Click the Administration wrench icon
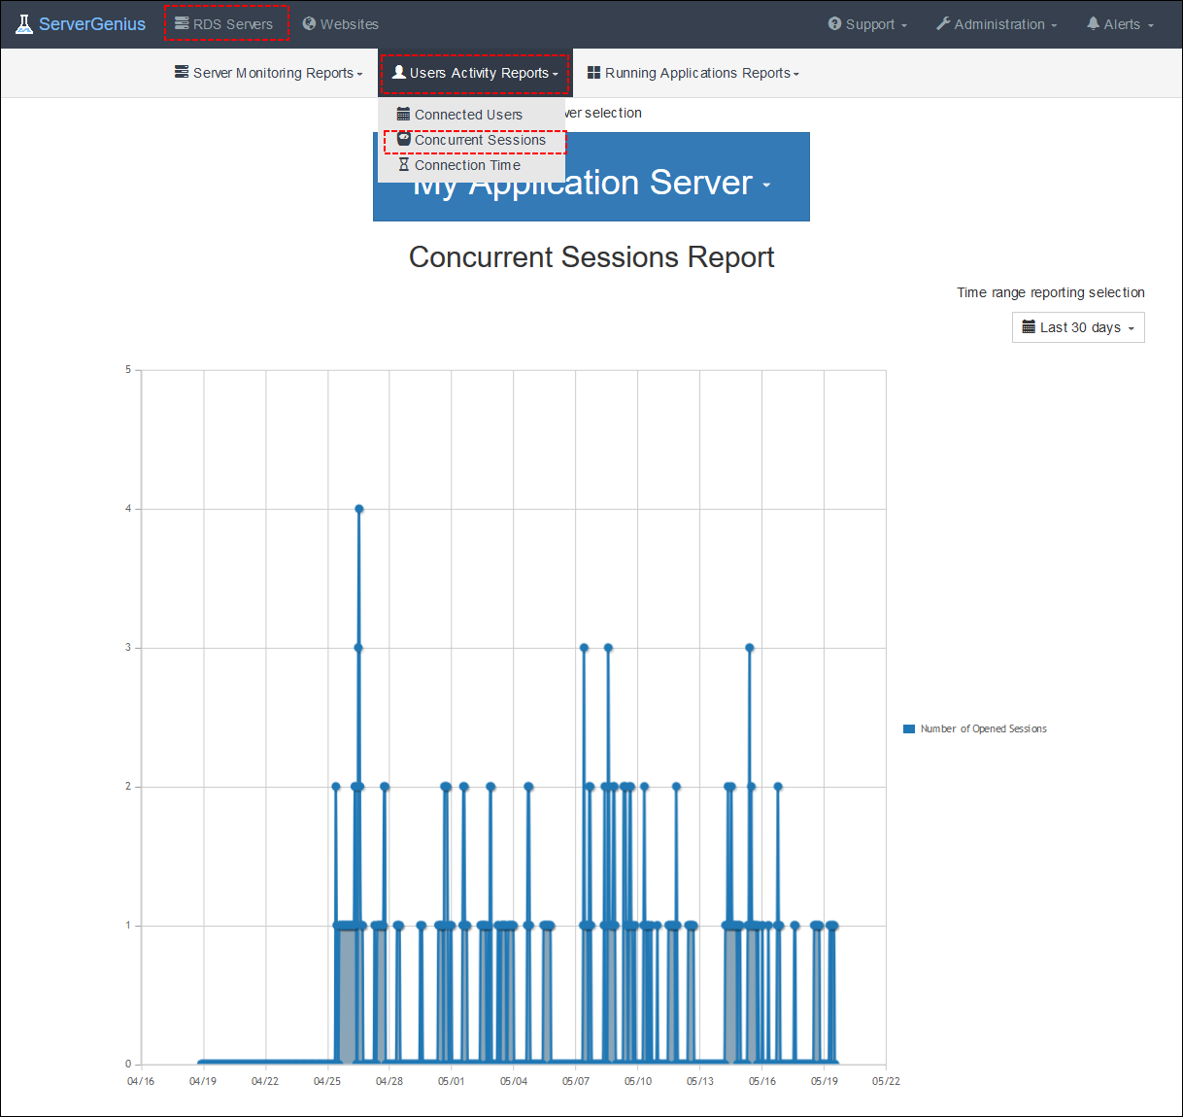Screen dimensions: 1183x1117 point(940,23)
